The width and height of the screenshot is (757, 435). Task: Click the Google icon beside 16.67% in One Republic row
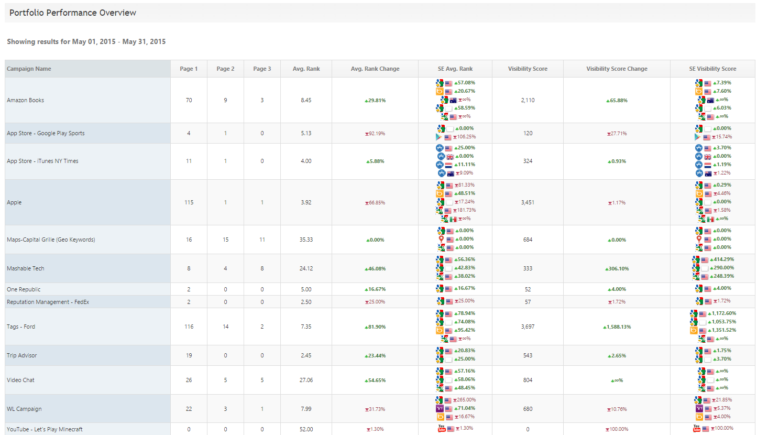[440, 288]
